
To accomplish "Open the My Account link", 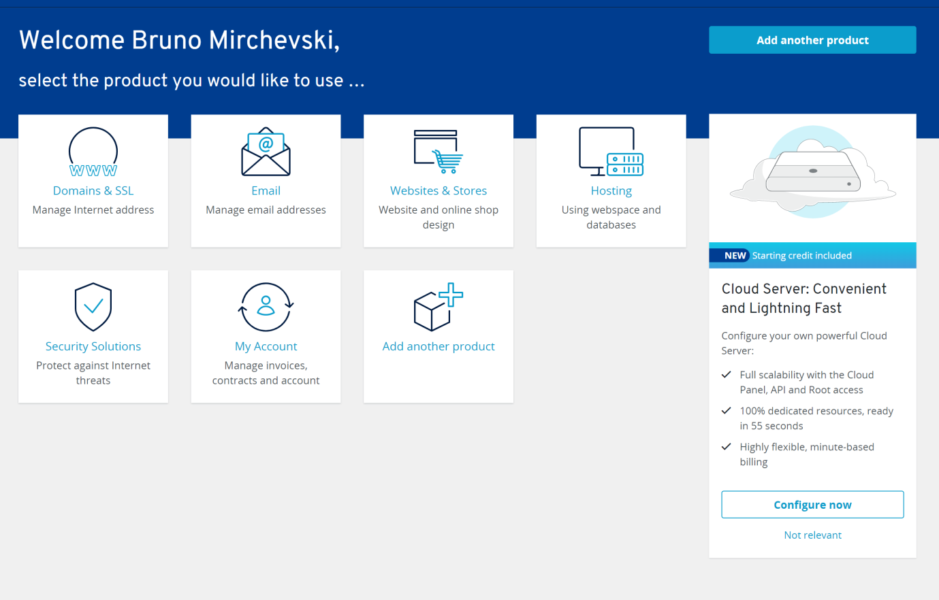I will pos(266,346).
